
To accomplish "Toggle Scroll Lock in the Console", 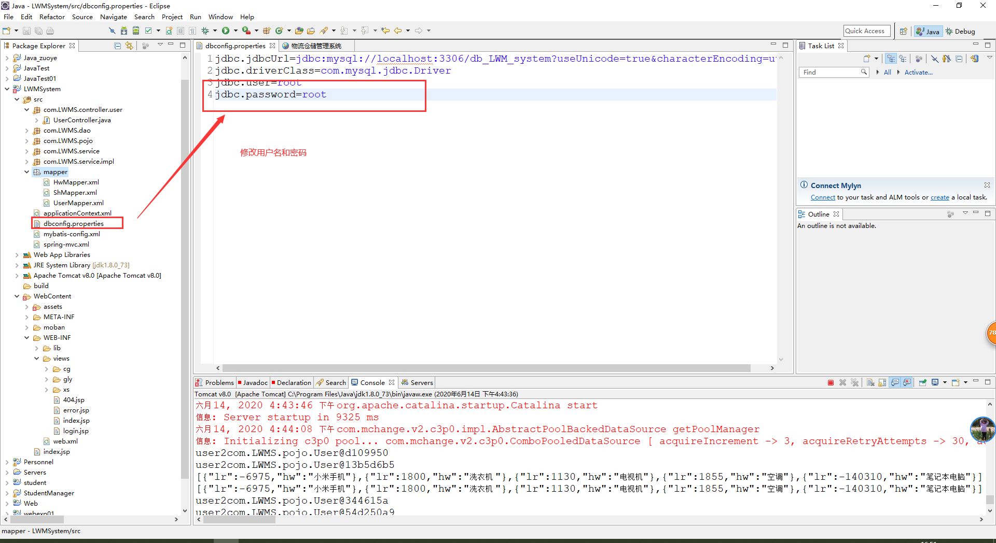I will (882, 382).
